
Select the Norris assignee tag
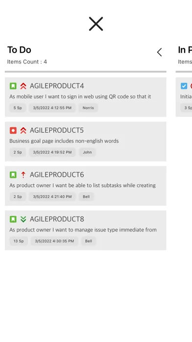pos(88,108)
